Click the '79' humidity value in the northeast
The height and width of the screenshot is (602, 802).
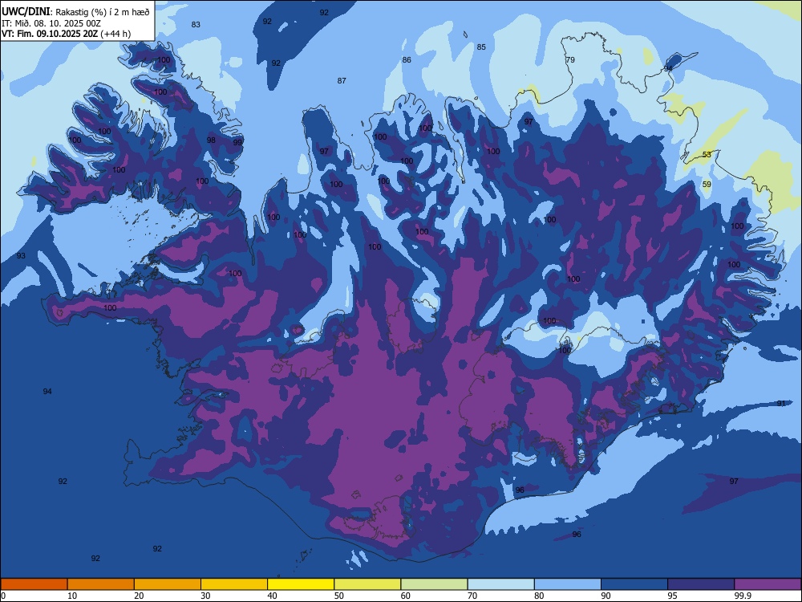click(x=570, y=60)
